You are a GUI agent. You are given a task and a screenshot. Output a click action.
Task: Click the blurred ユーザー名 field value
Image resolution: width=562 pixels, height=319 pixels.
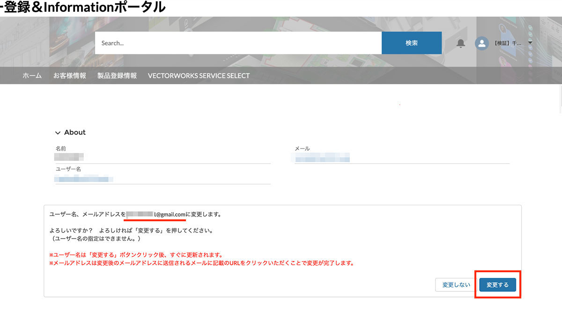click(84, 178)
